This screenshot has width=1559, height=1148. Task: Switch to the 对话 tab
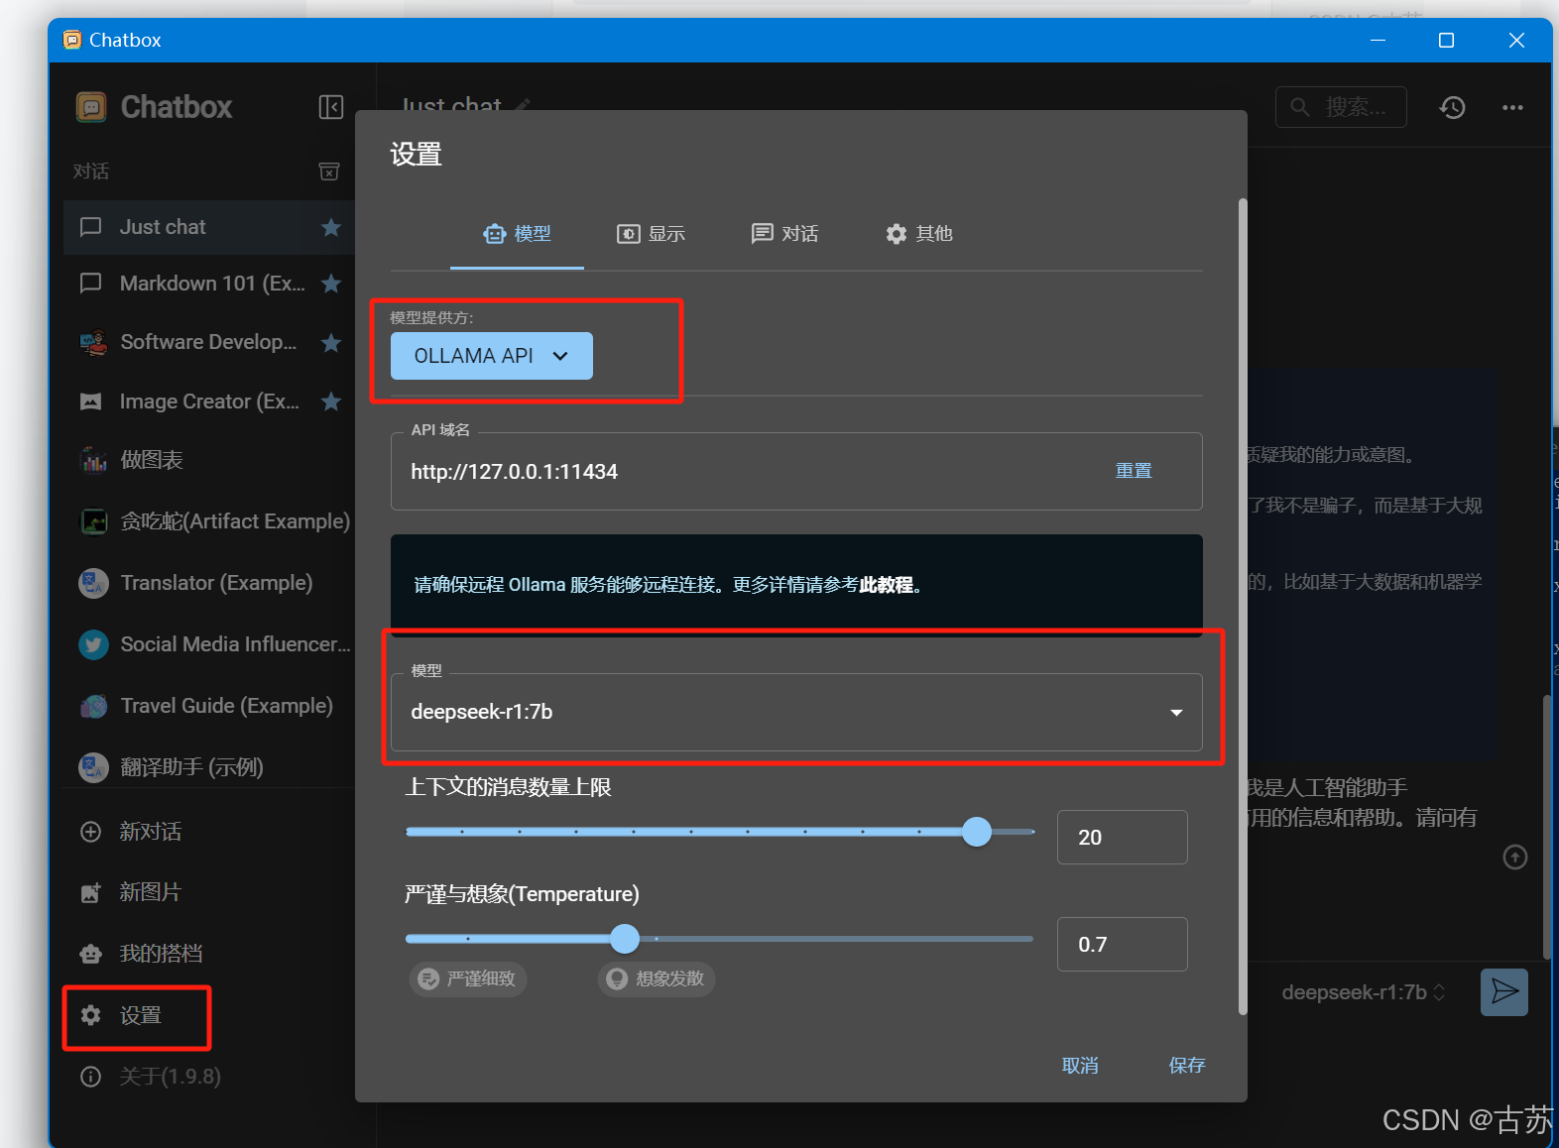[x=784, y=234]
